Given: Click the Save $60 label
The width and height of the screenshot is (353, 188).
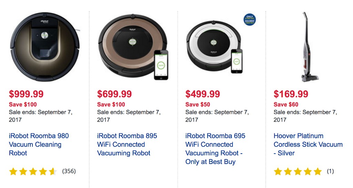Looking at the screenshot, I should coord(286,104).
